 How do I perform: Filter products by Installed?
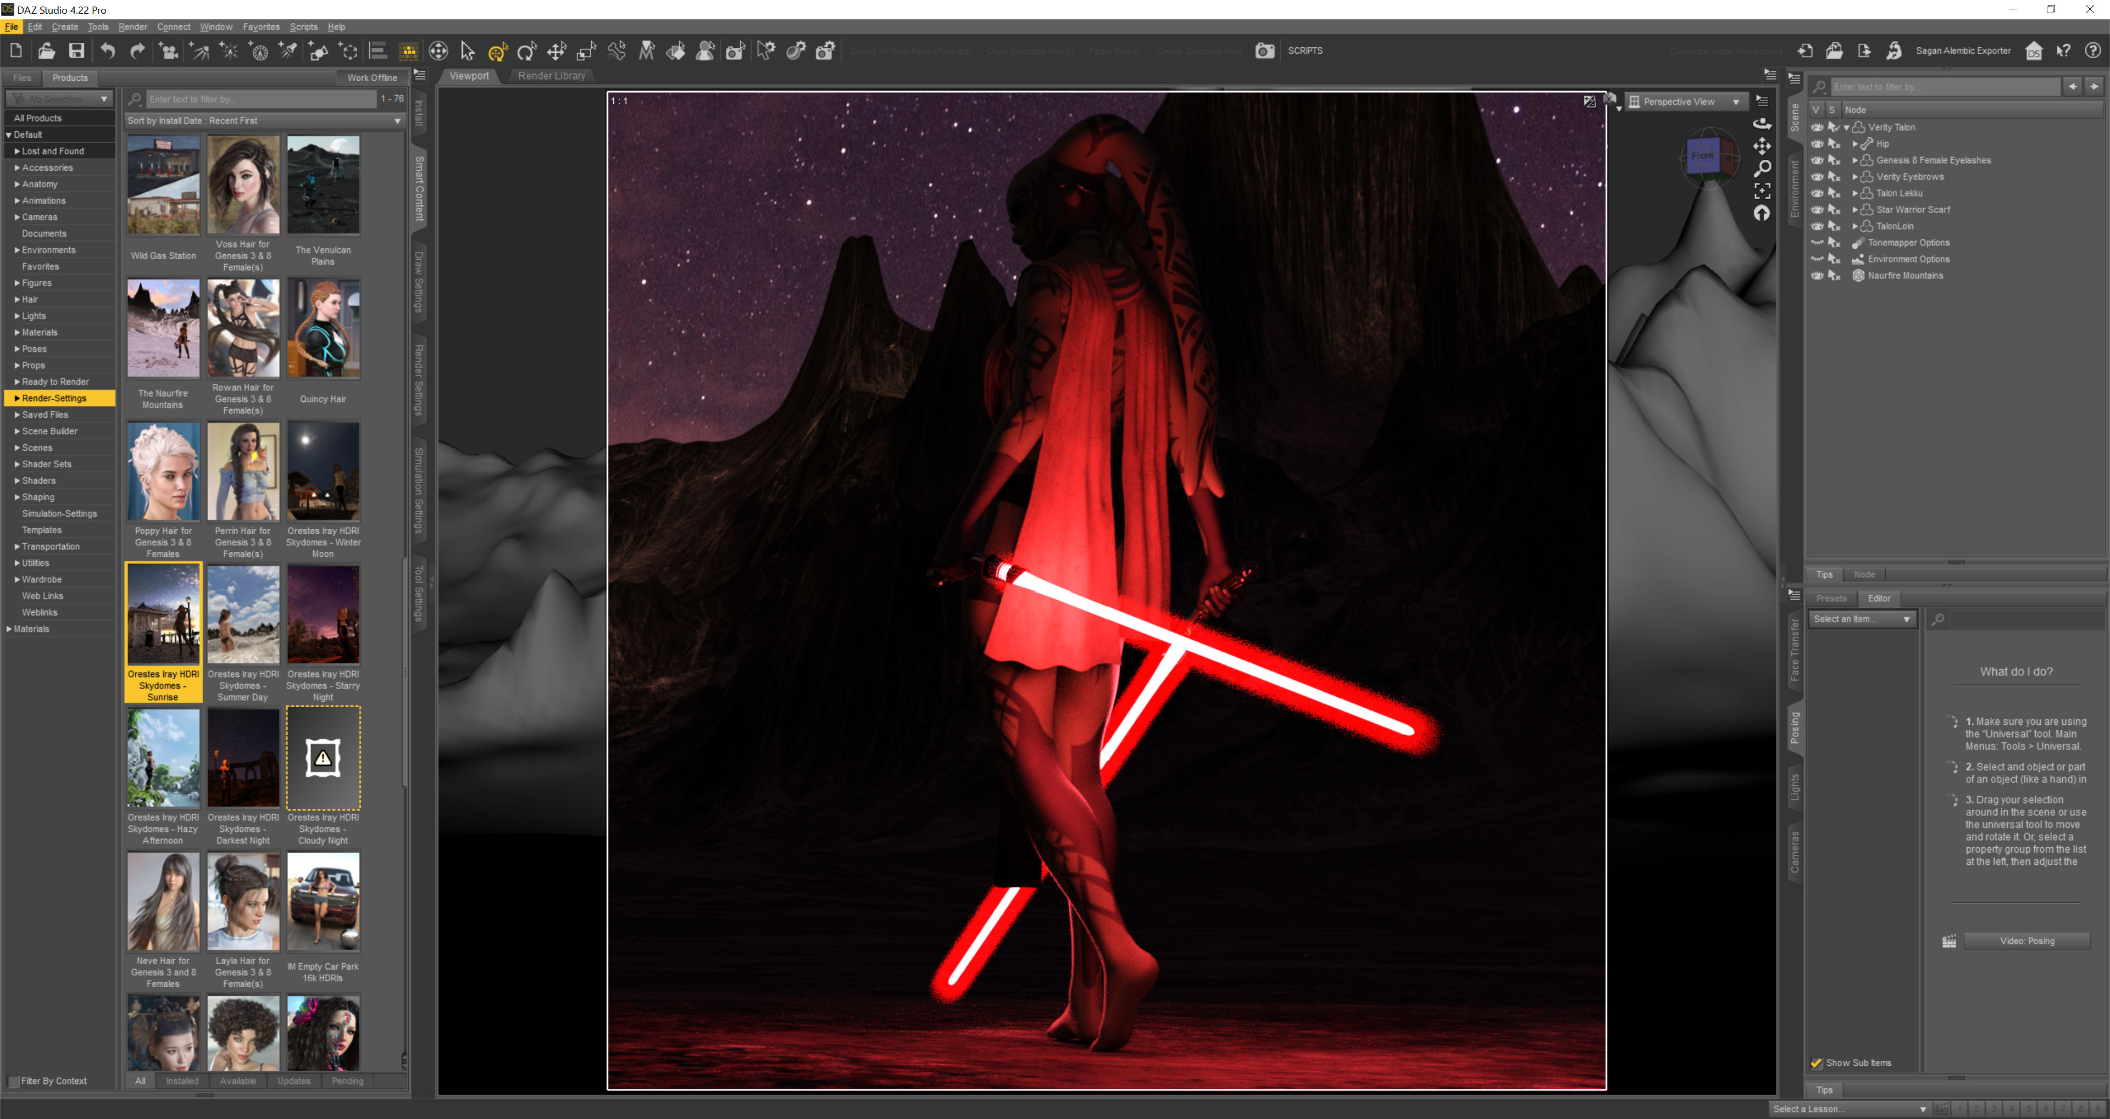pyautogui.click(x=182, y=1081)
